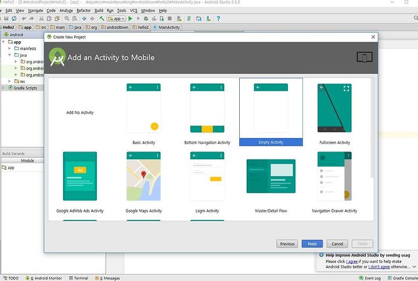Click the Apply Changes lightning icon
Image resolution: width=418 pixels, height=281 pixels.
(x=138, y=19)
